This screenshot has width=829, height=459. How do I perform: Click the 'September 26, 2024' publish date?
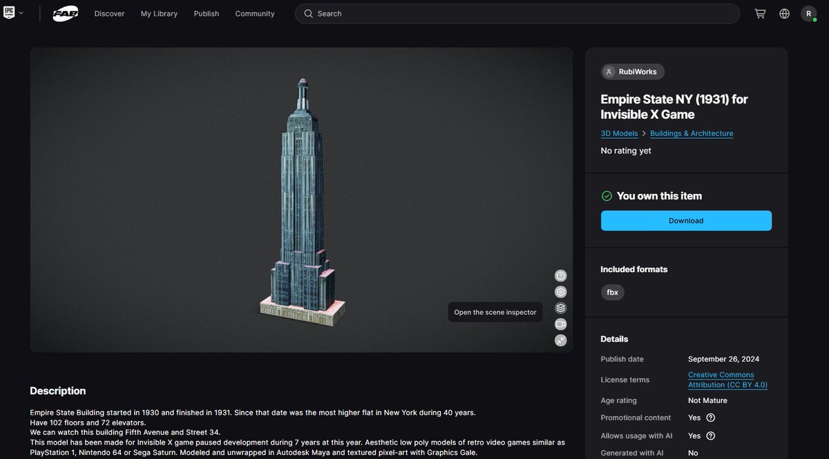pyautogui.click(x=723, y=359)
